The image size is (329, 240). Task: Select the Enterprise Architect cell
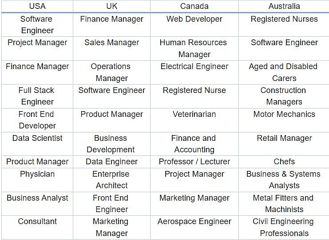pos(111,179)
